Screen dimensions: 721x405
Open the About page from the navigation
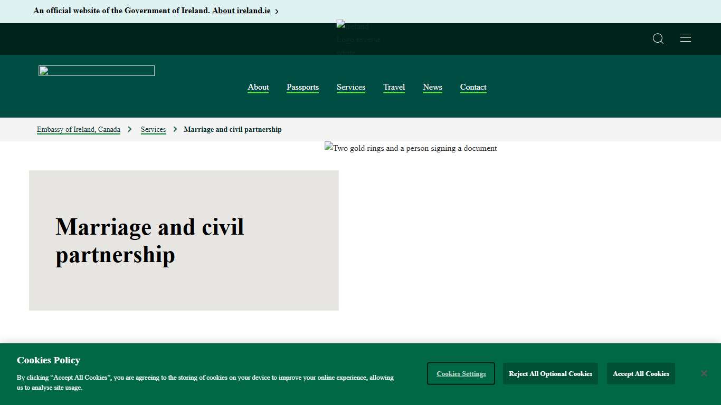(x=258, y=87)
